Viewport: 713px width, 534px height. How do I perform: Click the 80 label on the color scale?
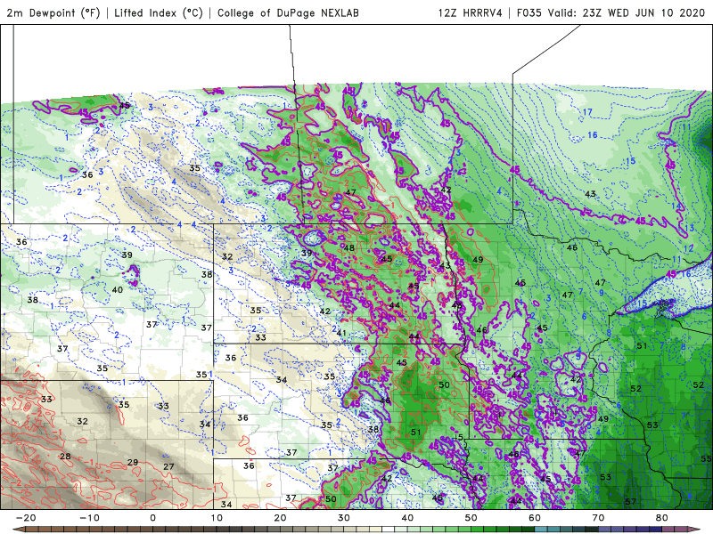[x=662, y=518]
